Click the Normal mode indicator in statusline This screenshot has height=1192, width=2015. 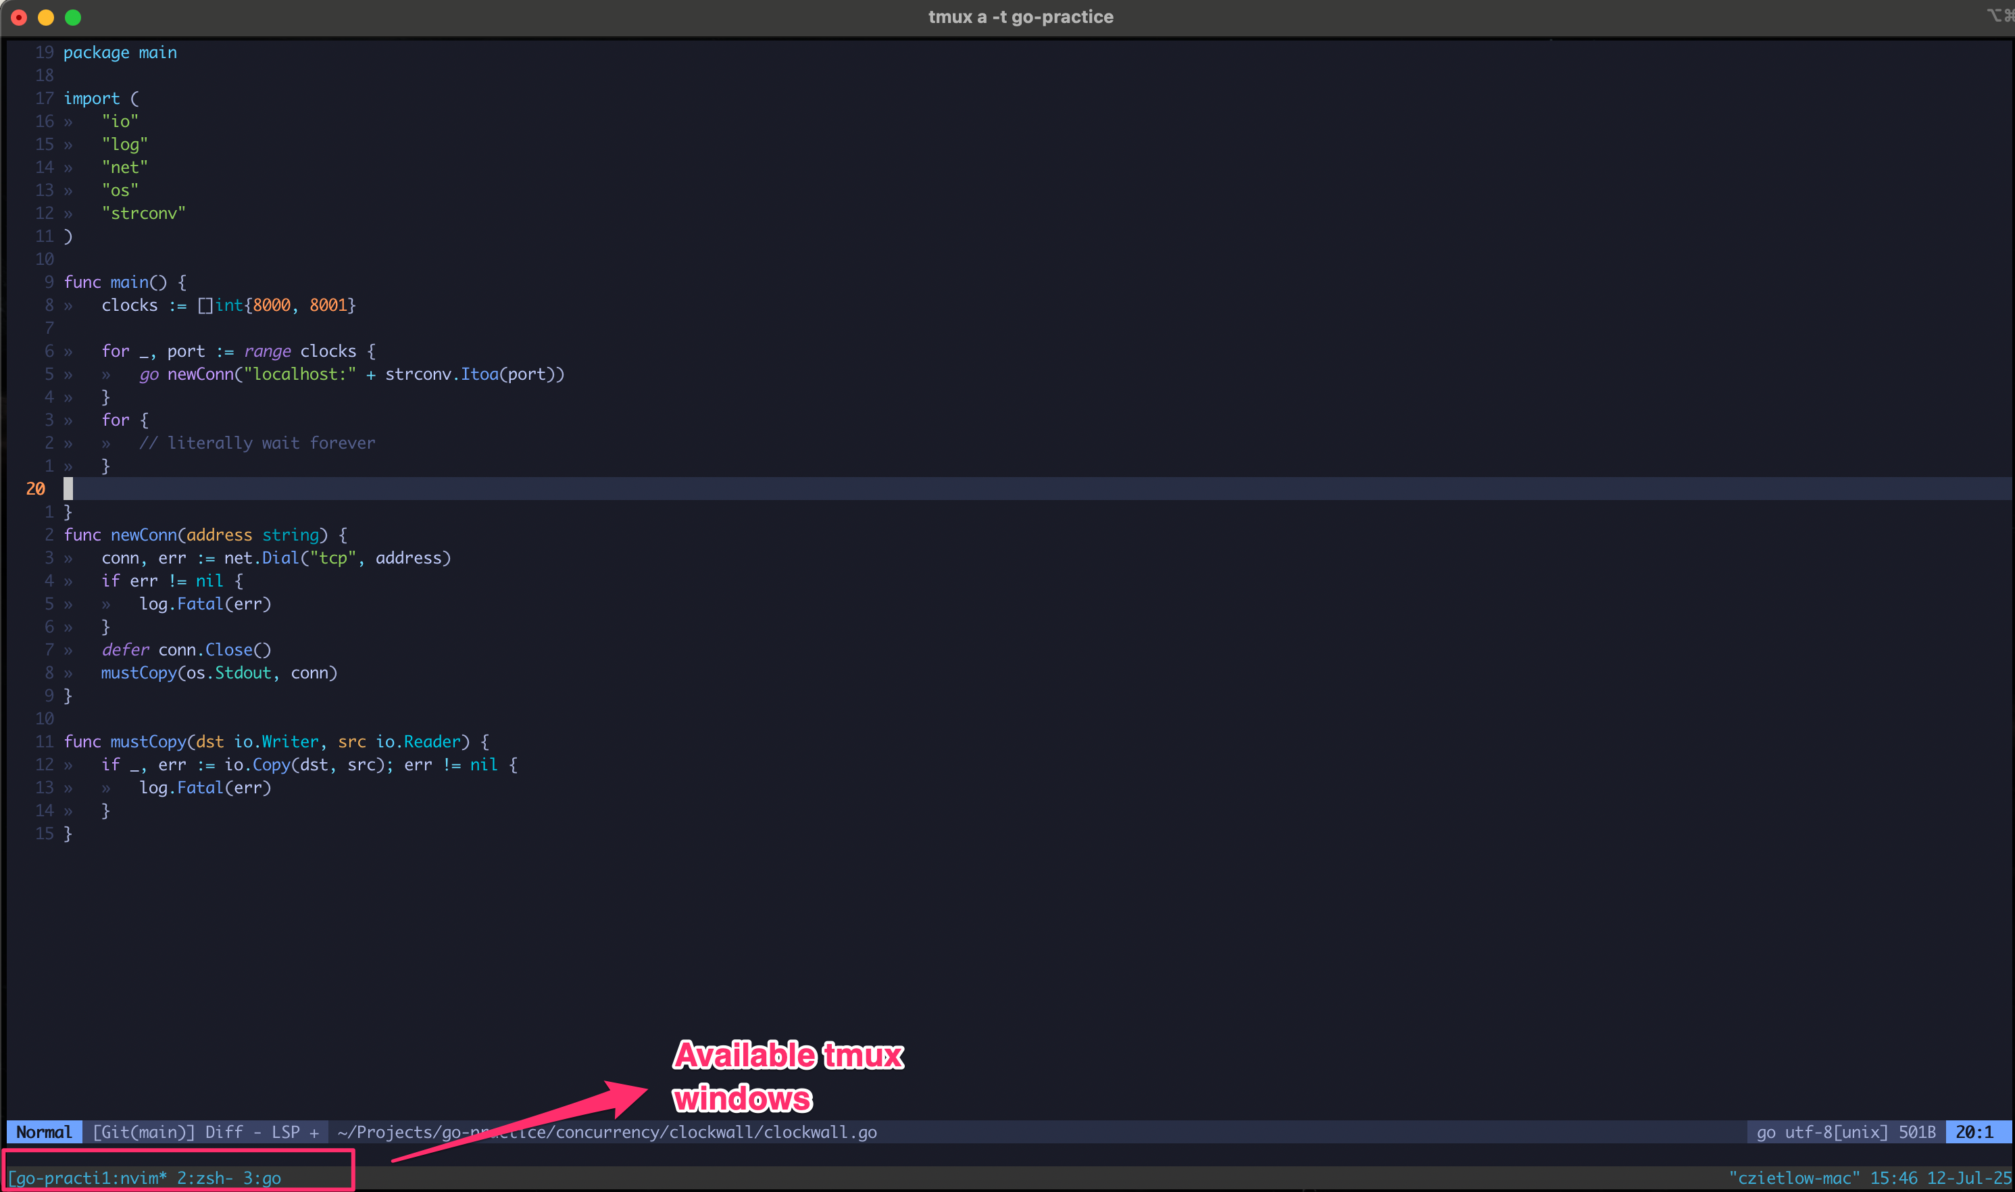[44, 1132]
